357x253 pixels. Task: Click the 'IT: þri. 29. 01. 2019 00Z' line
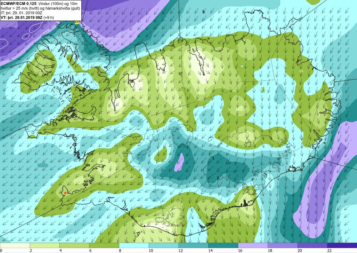point(21,13)
